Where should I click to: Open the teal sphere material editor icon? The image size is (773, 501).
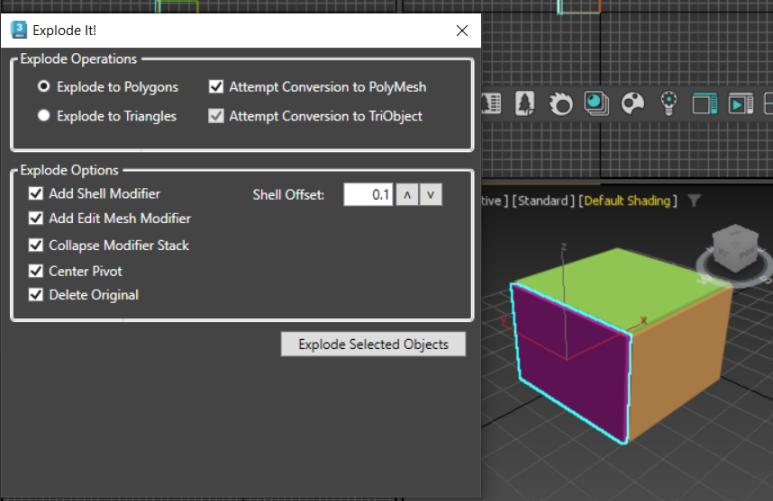click(596, 103)
